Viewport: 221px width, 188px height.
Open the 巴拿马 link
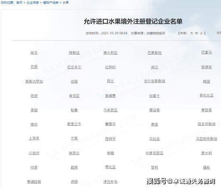click(206, 52)
